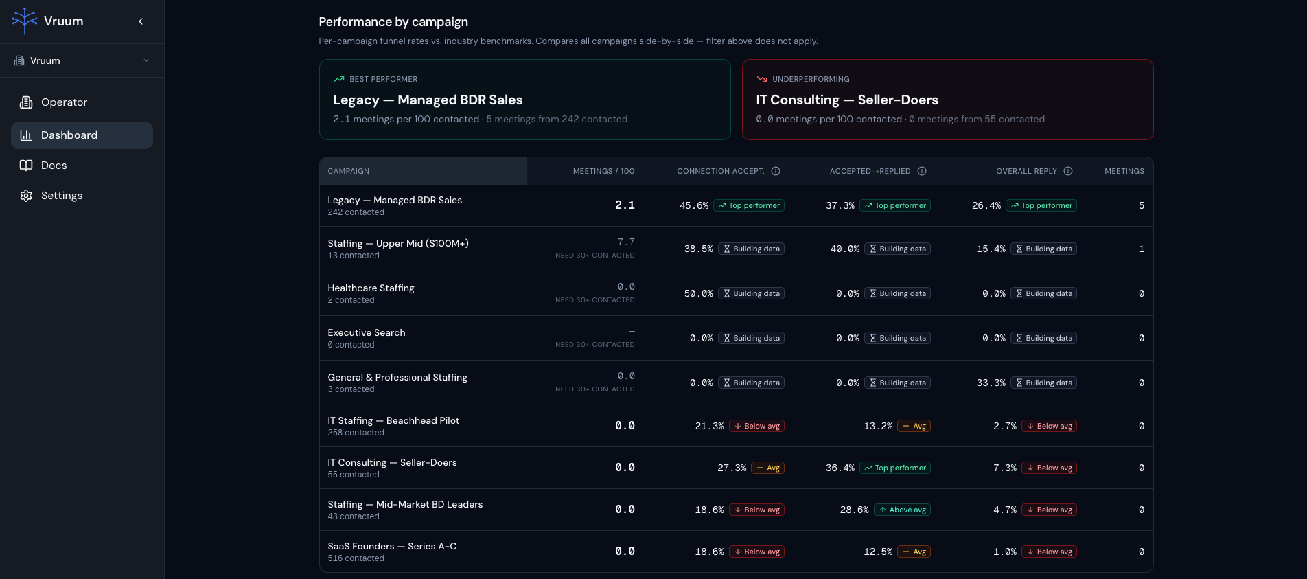The width and height of the screenshot is (1307, 579).
Task: Click the Vruum snowflake logo icon
Action: tap(25, 21)
